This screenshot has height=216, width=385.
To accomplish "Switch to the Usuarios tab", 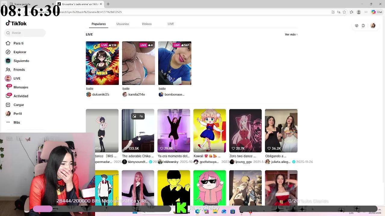I will click(x=123, y=24).
